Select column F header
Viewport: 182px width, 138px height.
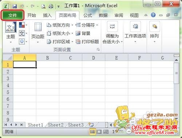pos(139,58)
